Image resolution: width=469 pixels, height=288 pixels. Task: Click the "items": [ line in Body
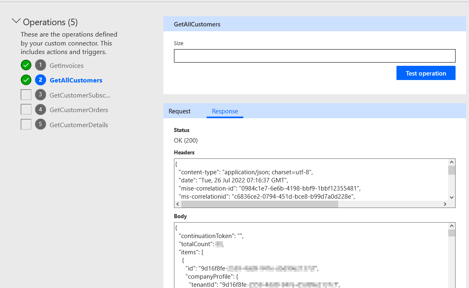(191, 252)
